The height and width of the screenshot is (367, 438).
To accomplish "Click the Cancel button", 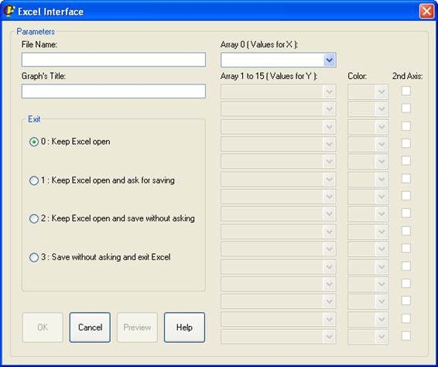I will point(90,328).
